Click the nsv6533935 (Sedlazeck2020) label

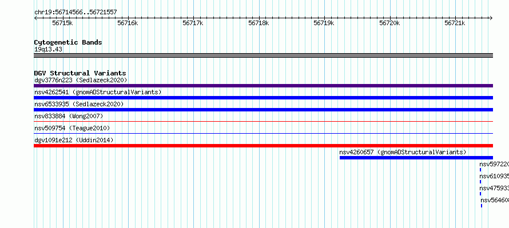(x=79, y=104)
